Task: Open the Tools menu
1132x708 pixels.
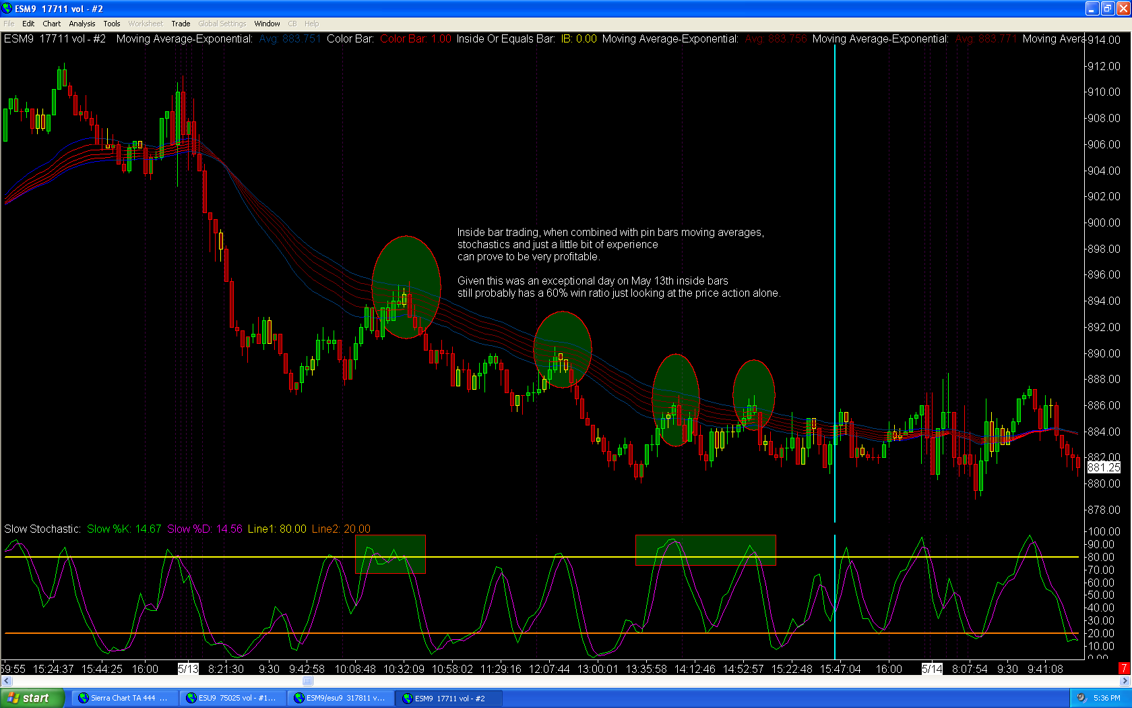Action: point(112,24)
